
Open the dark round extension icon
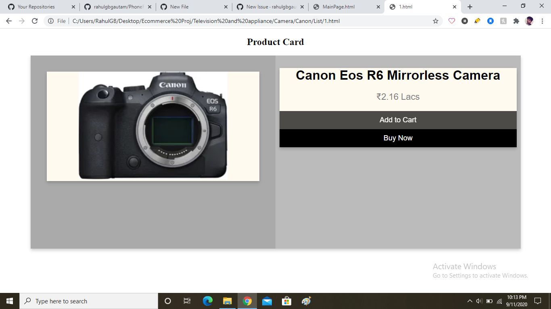click(465, 21)
